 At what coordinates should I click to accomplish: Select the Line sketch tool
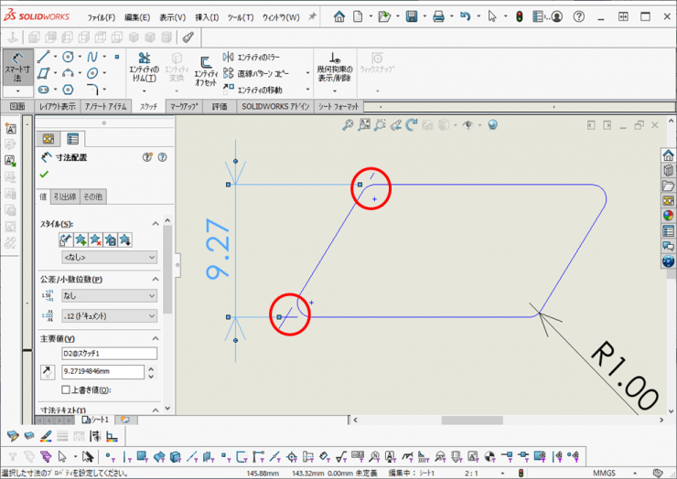43,57
